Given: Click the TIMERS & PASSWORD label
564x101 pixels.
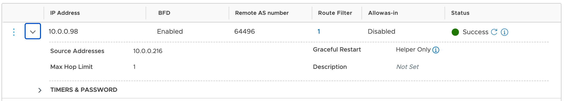Looking at the screenshot, I should point(84,90).
